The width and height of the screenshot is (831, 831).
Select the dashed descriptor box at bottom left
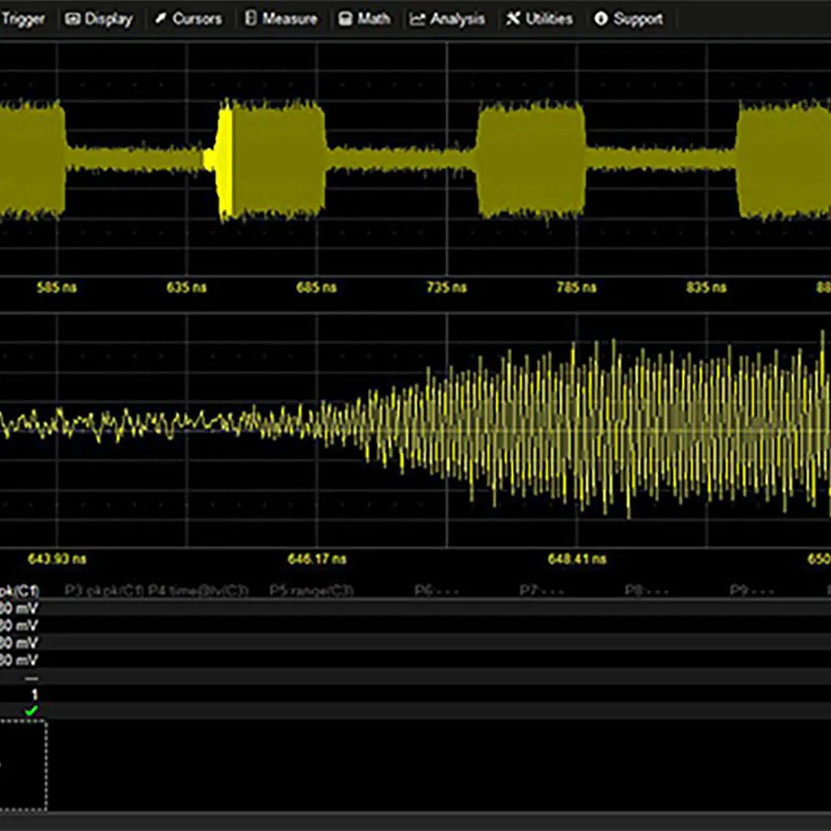23,765
